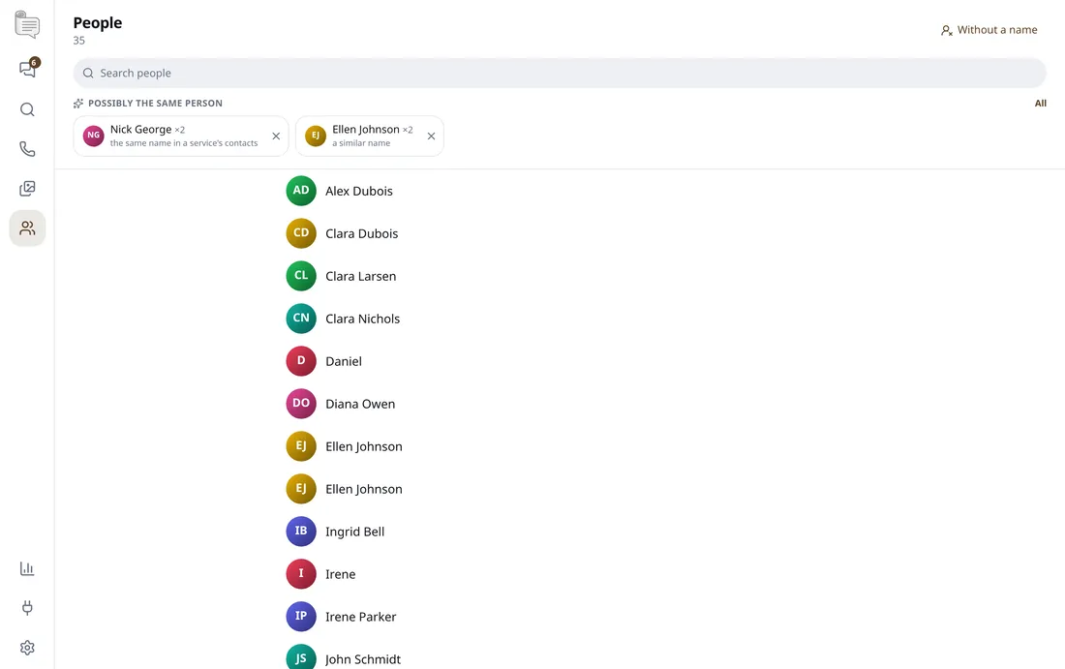Click the CD avatar for Clara Dubois
The width and height of the screenshot is (1065, 669).
pos(301,233)
